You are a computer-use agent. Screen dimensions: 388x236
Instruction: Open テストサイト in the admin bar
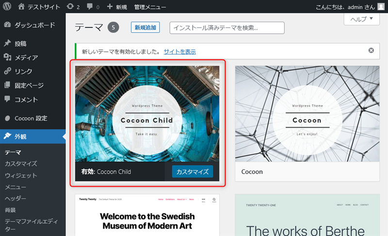(x=44, y=7)
